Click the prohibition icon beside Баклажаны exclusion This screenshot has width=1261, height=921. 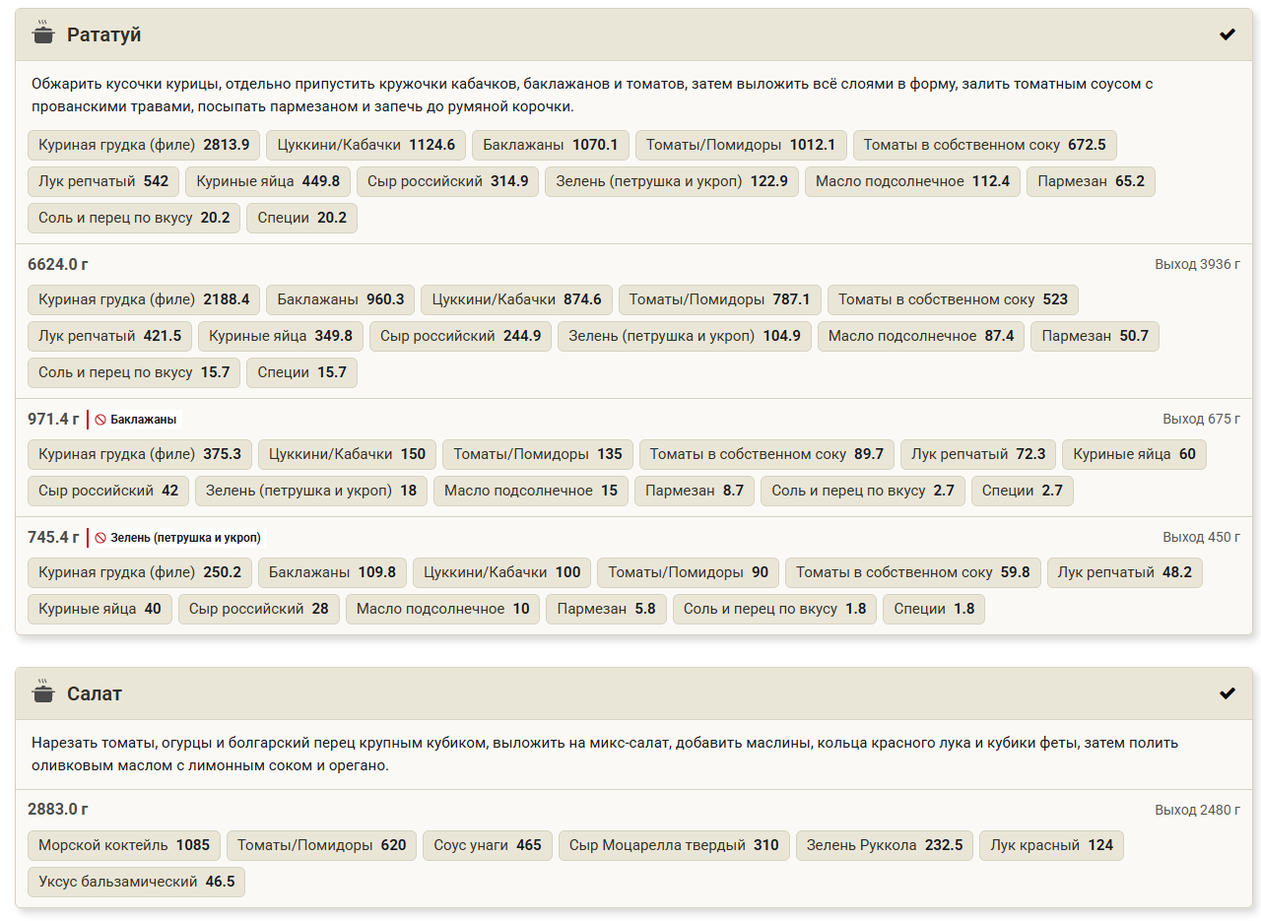100,420
